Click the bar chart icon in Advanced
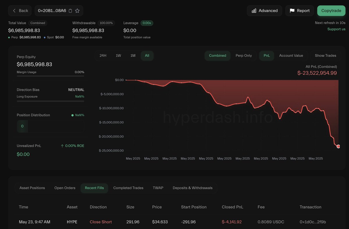This screenshot has width=349, height=229. point(254,11)
